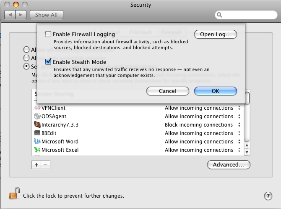Click the Open Log button
The image size is (281, 209).
click(216, 34)
